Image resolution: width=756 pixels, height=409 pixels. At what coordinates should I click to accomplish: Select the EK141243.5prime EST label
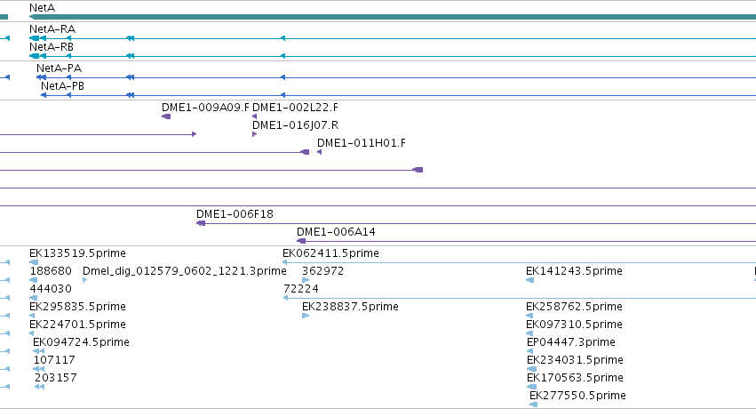coord(574,271)
